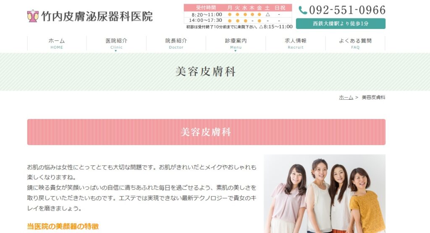Open よくある質問 FAQ page
430x233 pixels.
tap(355, 43)
